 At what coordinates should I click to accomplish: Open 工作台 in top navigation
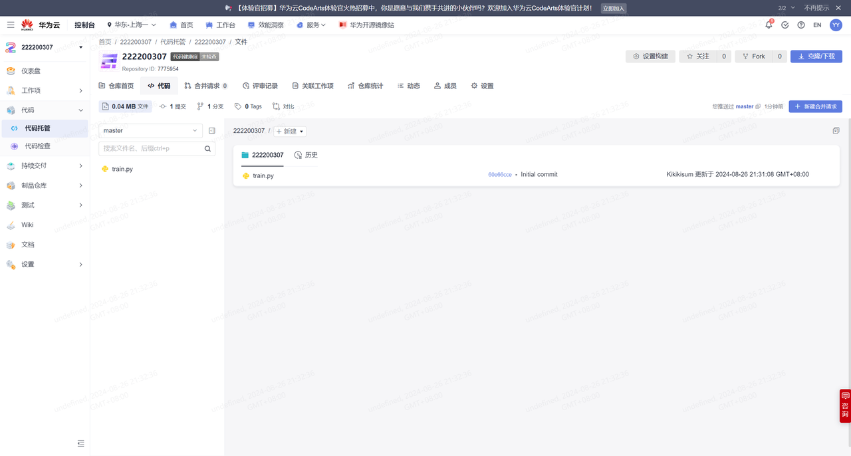point(220,25)
